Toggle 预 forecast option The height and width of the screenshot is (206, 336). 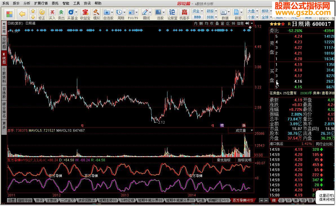[233, 23]
